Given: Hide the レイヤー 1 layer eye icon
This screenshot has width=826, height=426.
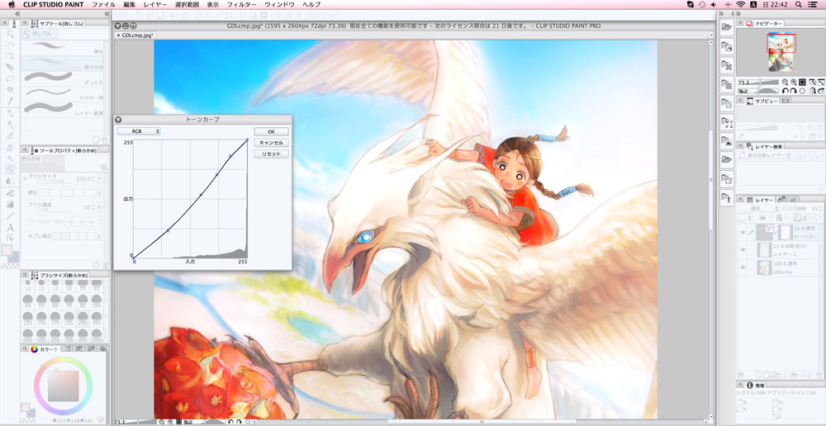Looking at the screenshot, I should pyautogui.click(x=743, y=249).
